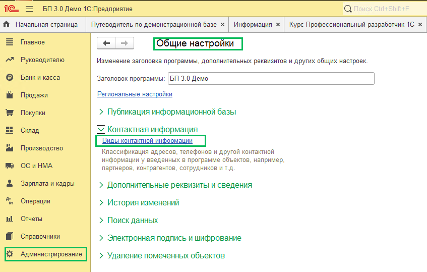Screen dimensions: 427x272
Task: Expand Электронная подпись и шифрование section
Action: tap(101, 238)
